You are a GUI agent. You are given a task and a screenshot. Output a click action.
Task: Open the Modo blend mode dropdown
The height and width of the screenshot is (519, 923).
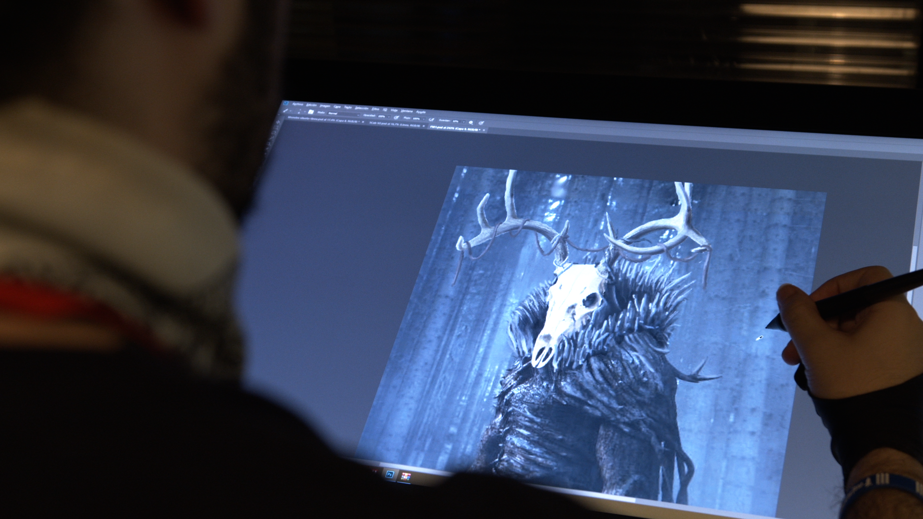pyautogui.click(x=343, y=114)
